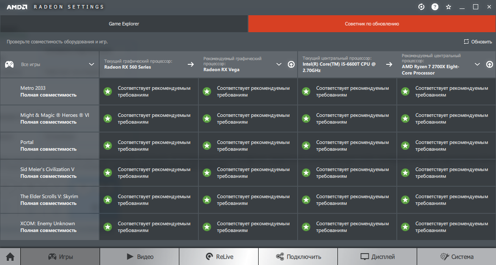Image resolution: width=496 pixels, height=265 pixels.
Task: Select the Portal game row
Action: click(50, 146)
